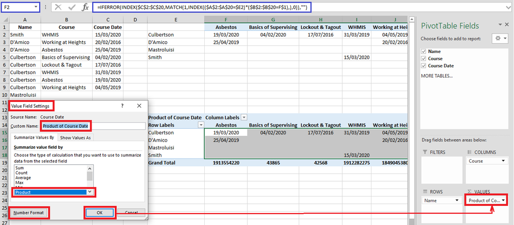The width and height of the screenshot is (514, 225).
Task: Click the calculation list scroll-up arrow
Action: click(90, 168)
